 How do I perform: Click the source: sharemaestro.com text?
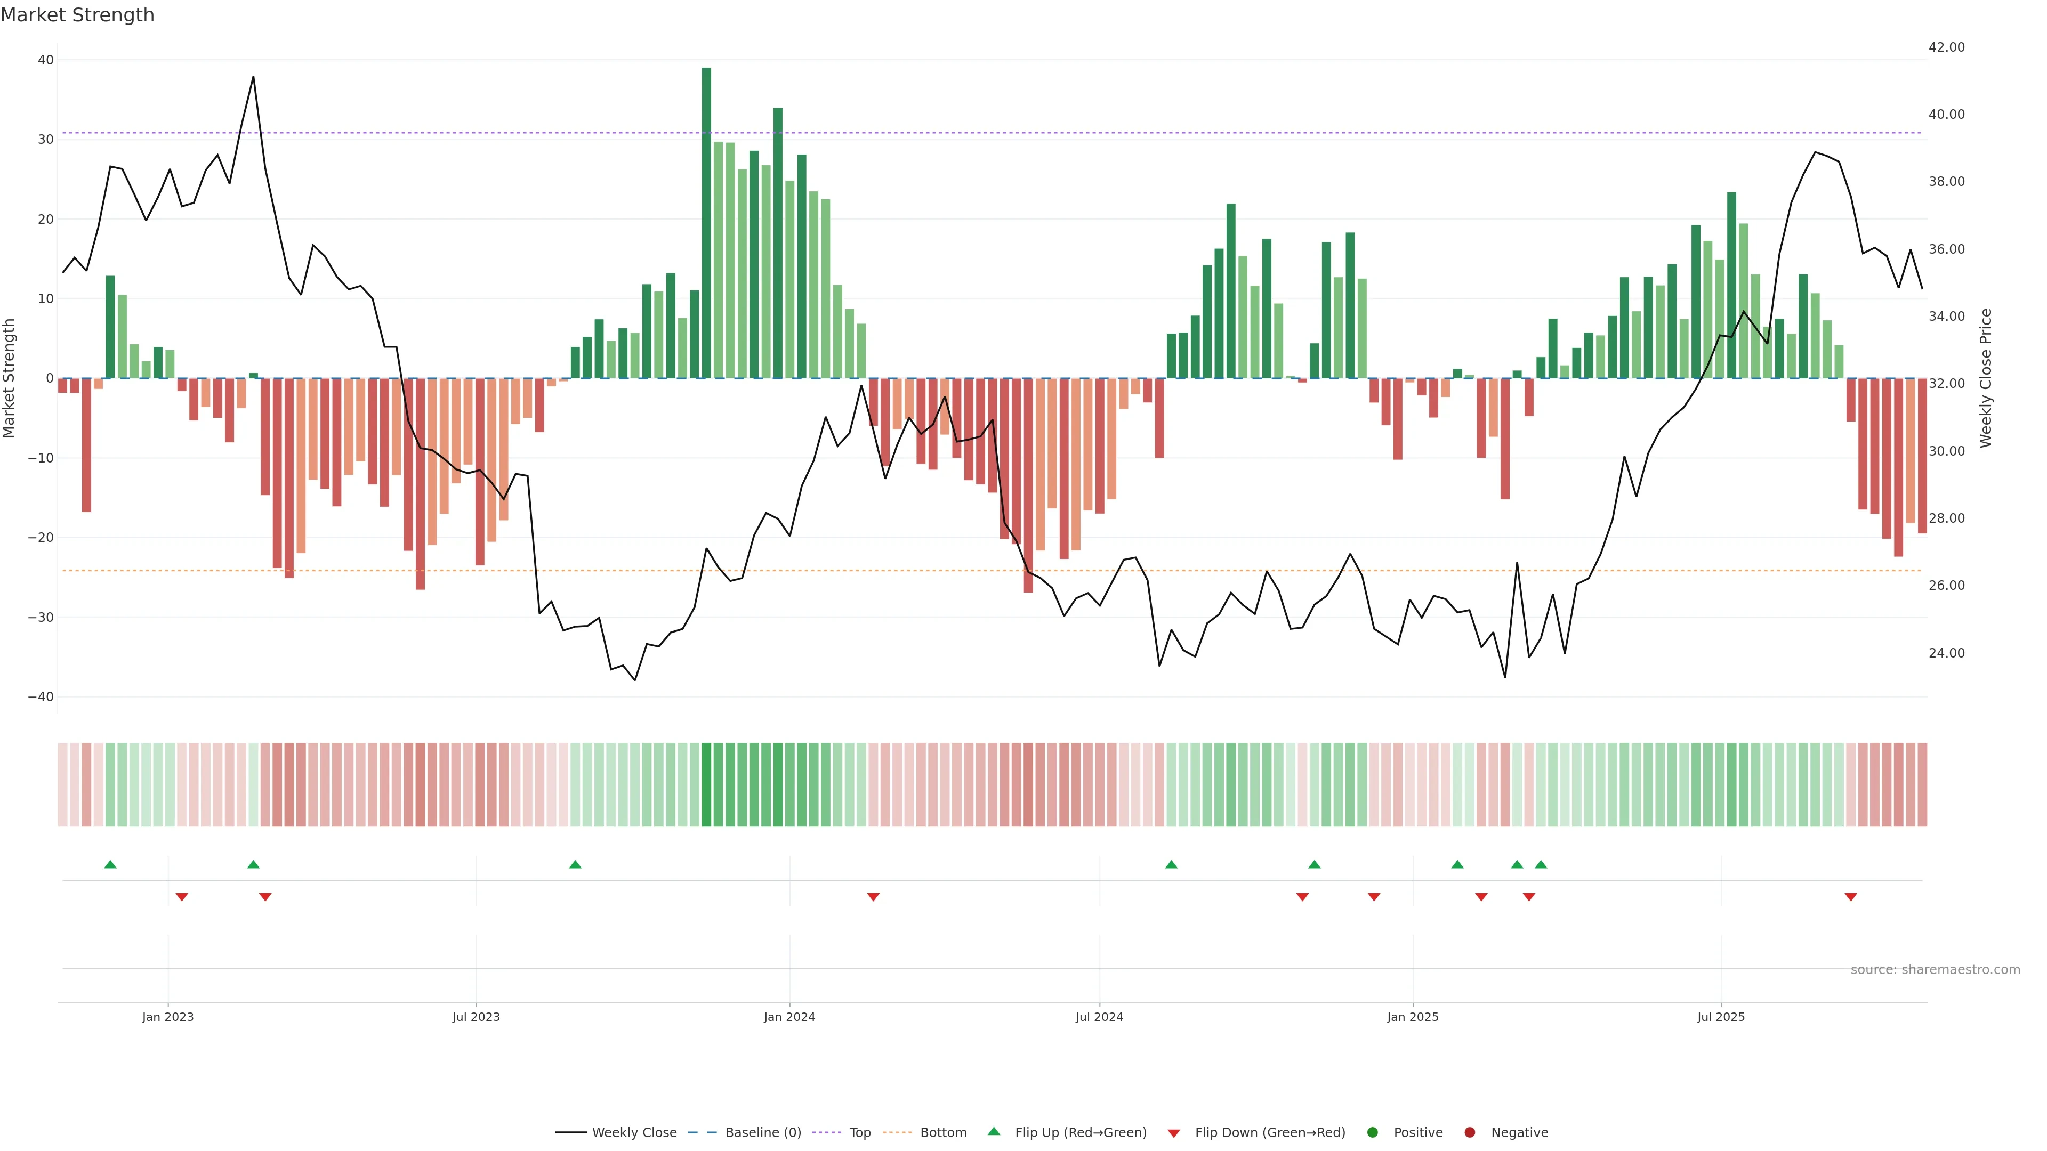click(x=1935, y=970)
